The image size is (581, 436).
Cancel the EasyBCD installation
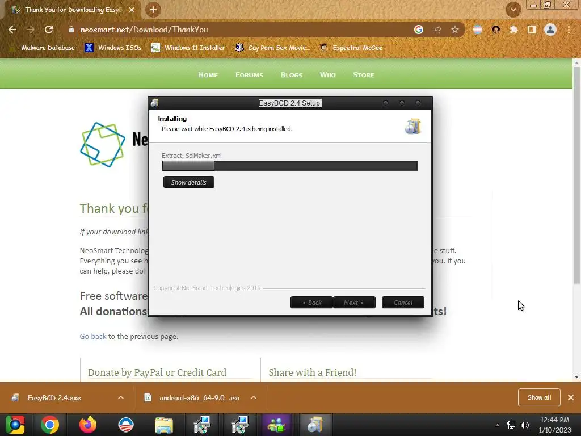tap(403, 303)
